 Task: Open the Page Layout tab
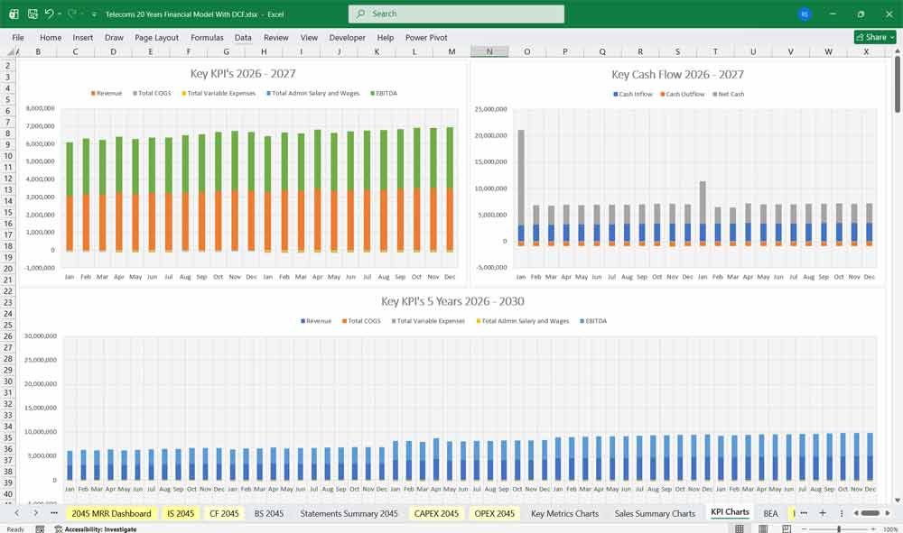pos(156,37)
